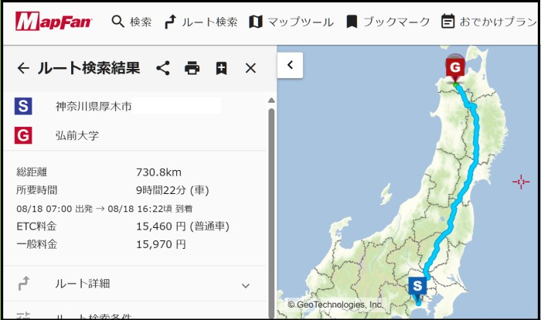This screenshot has height=320, width=541.
Task: Go back with the left arrow
Action: [23, 68]
